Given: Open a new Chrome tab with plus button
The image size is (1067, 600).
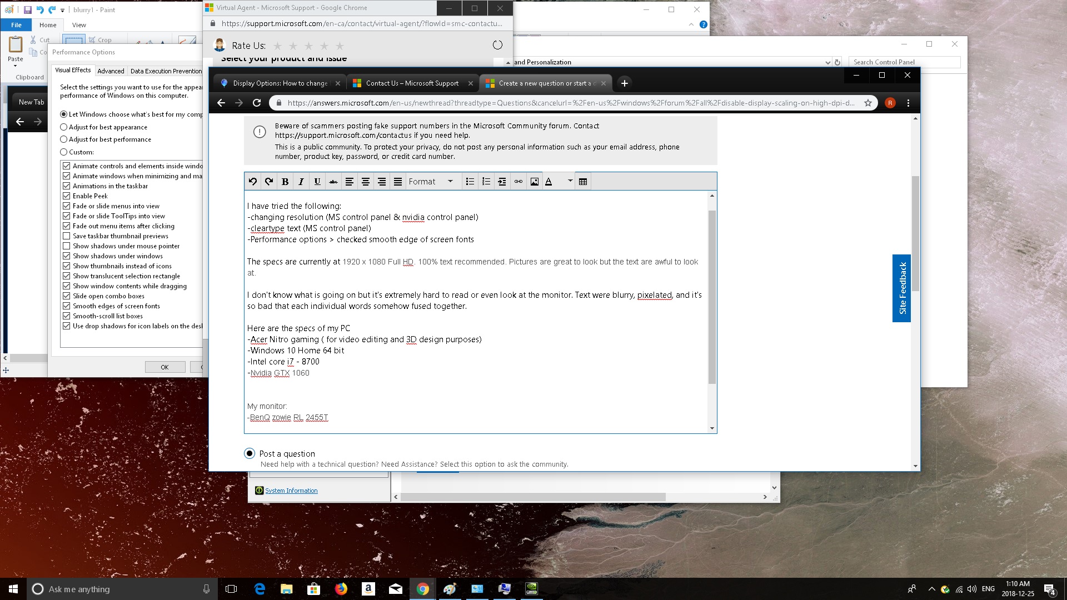Looking at the screenshot, I should point(625,83).
